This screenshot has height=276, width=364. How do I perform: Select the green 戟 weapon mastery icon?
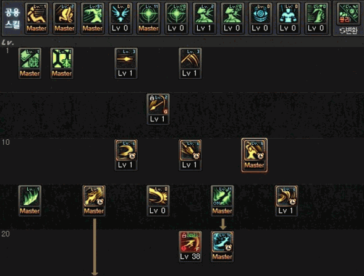pos(30,64)
